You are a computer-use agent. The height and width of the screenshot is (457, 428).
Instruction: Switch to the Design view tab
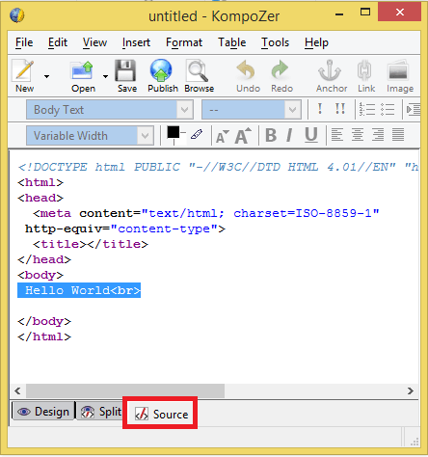pyautogui.click(x=43, y=412)
